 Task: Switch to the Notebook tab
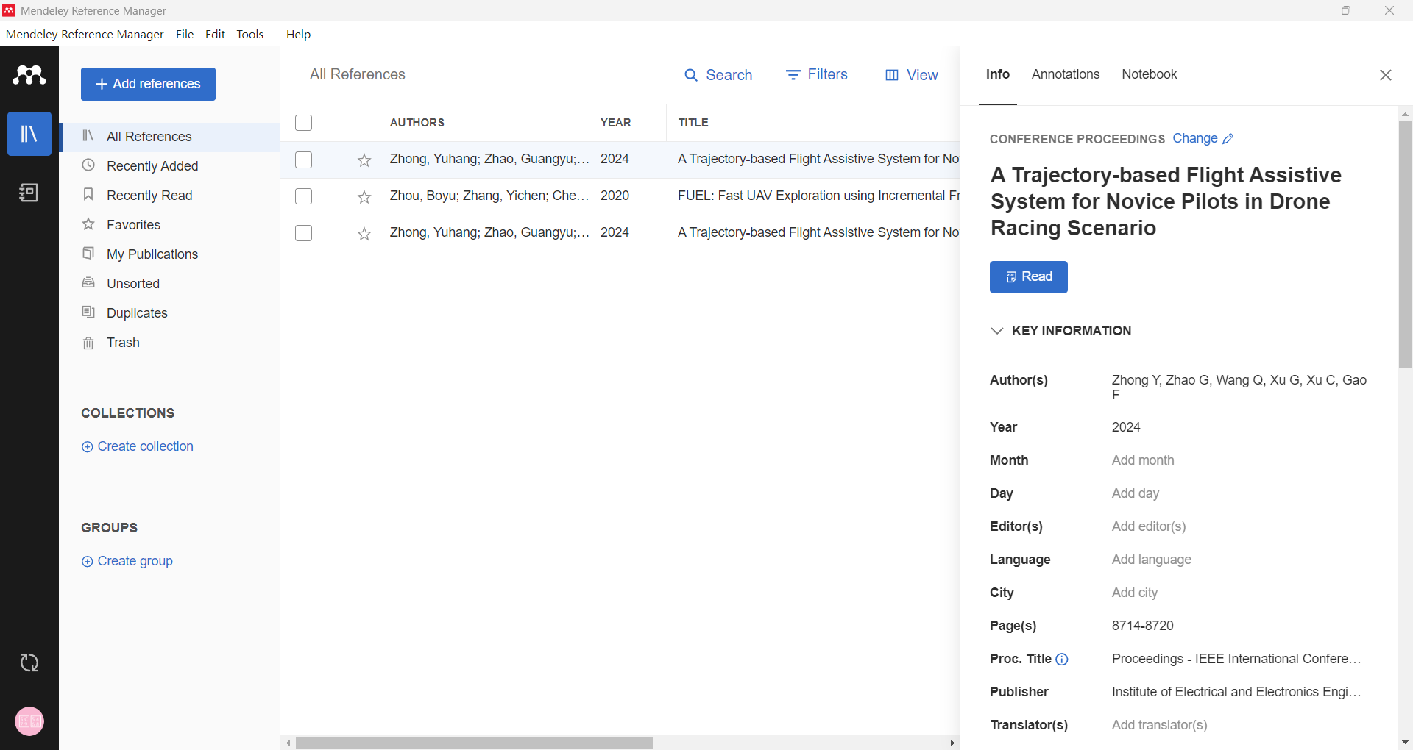(x=1150, y=74)
